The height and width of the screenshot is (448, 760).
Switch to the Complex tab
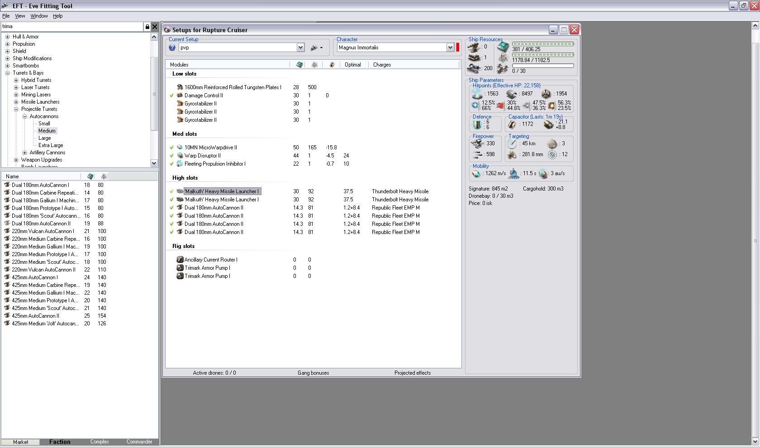[x=100, y=442]
